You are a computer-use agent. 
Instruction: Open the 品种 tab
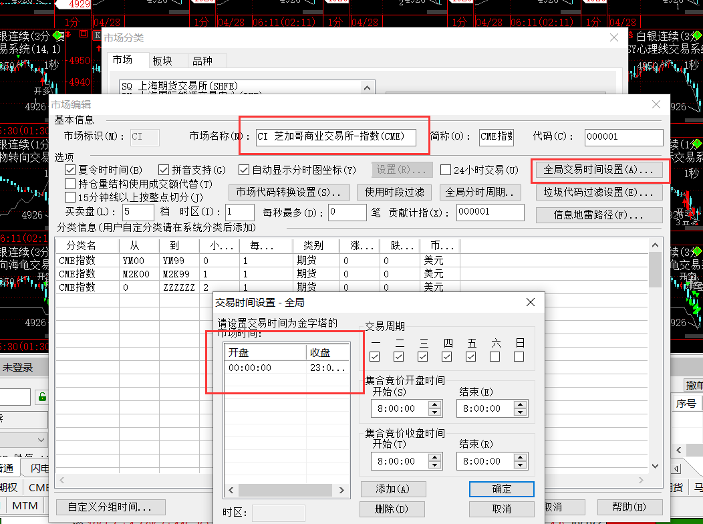point(202,61)
